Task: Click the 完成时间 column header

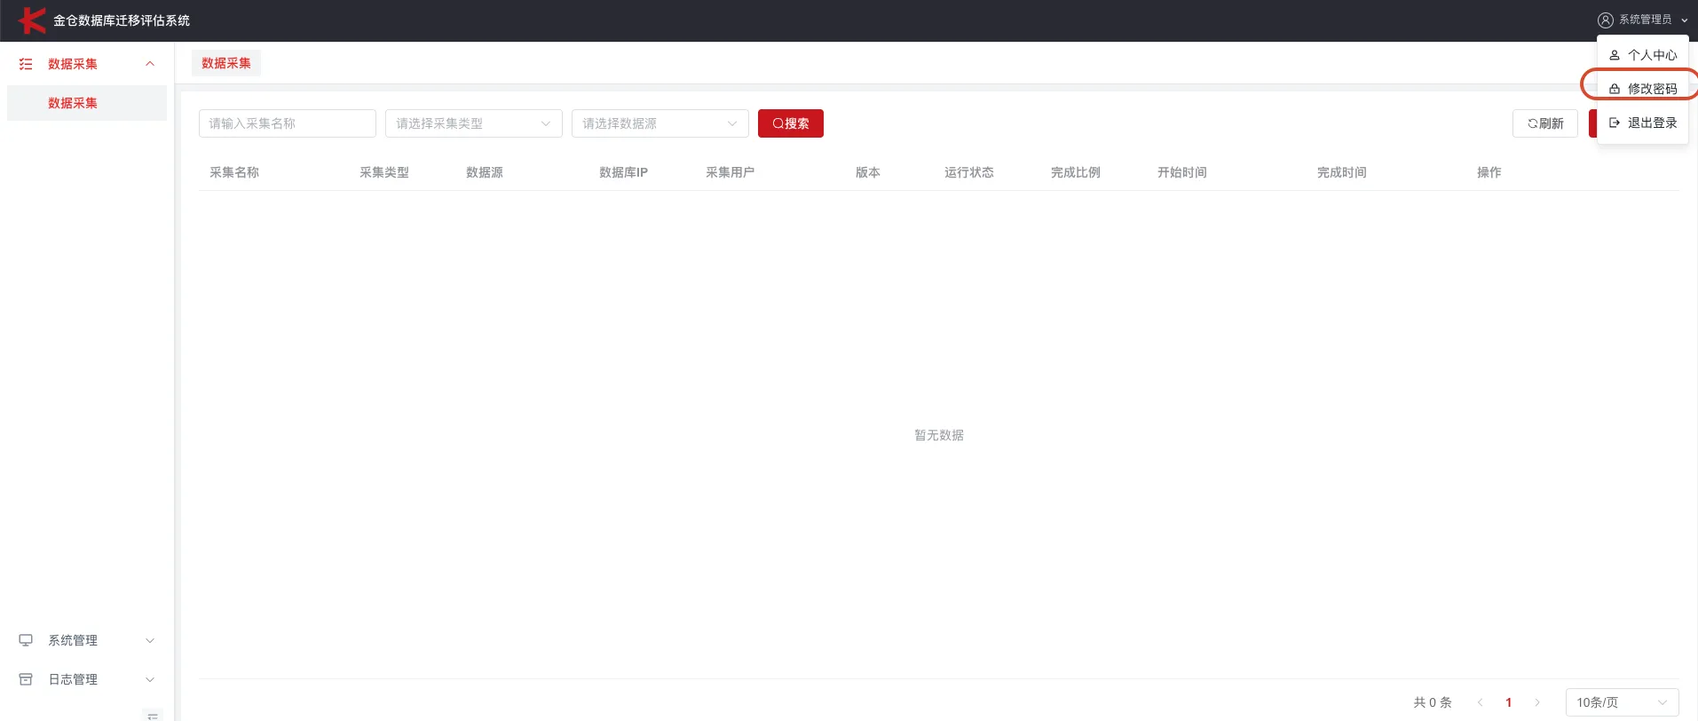Action: click(x=1342, y=172)
